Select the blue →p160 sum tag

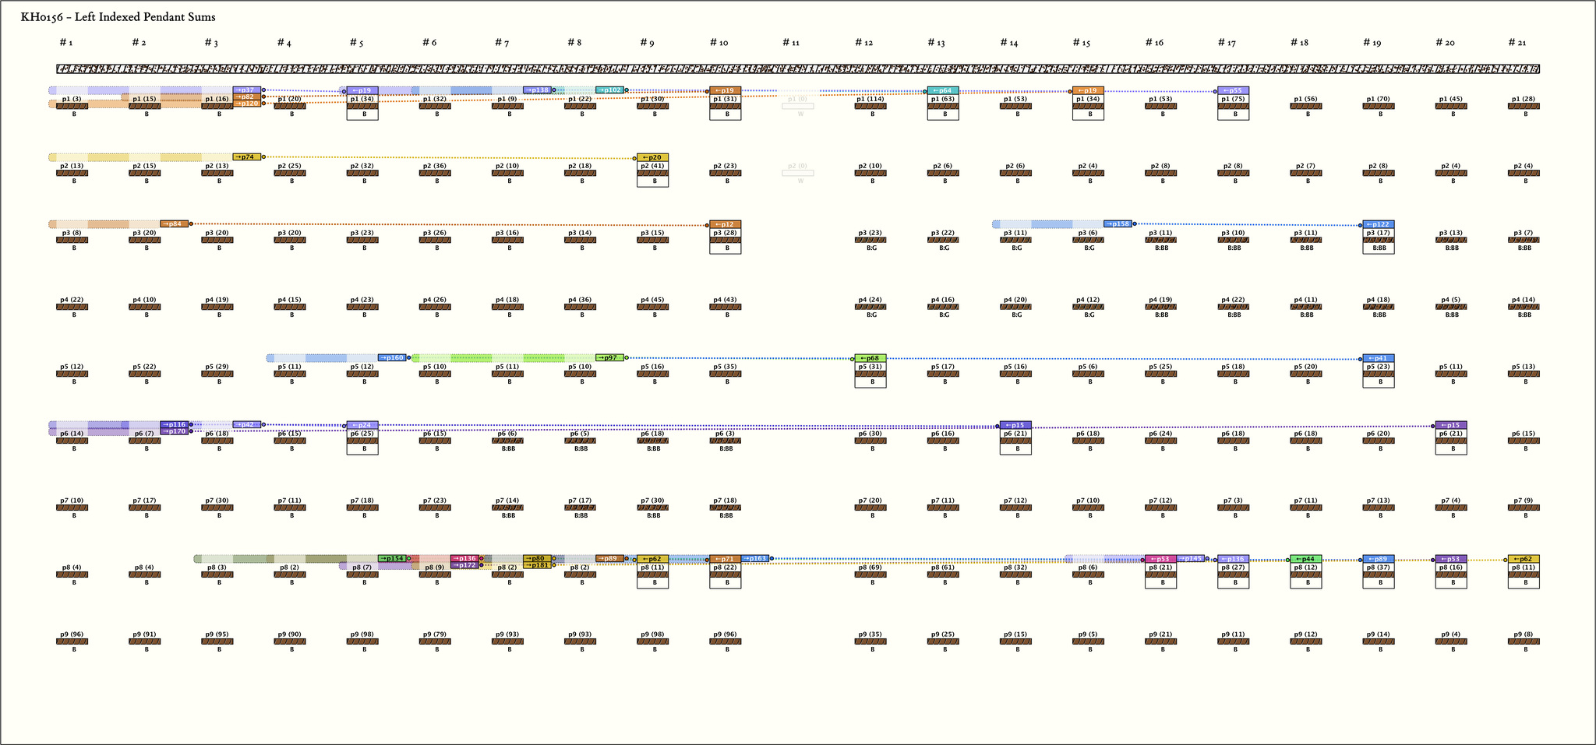[x=392, y=358]
